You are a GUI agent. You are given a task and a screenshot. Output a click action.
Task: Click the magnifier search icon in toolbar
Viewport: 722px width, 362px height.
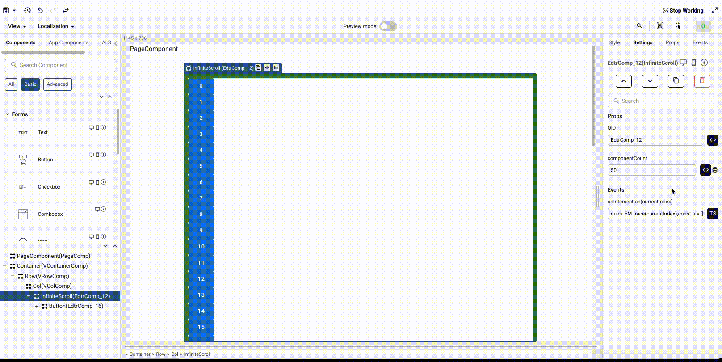639,26
